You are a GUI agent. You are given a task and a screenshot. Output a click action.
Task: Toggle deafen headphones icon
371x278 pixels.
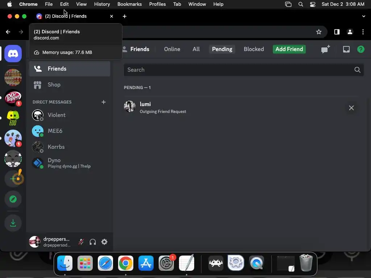coord(93,242)
